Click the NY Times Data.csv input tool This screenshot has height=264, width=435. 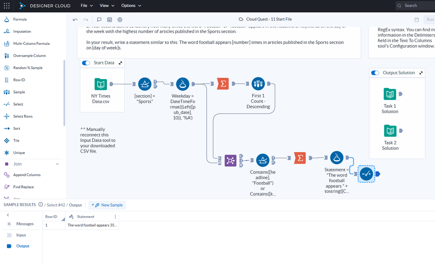pos(101,84)
